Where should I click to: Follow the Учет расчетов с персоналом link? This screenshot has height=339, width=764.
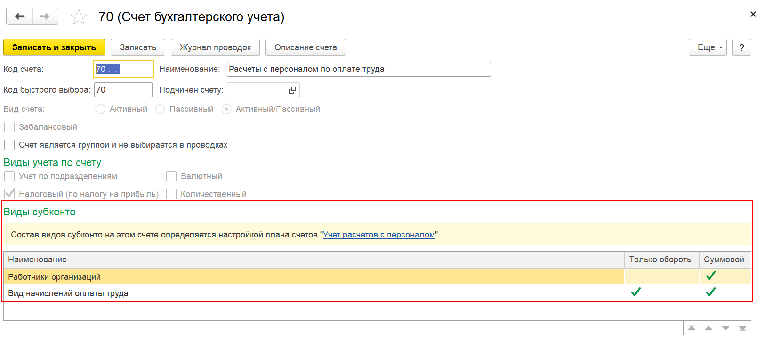(379, 235)
